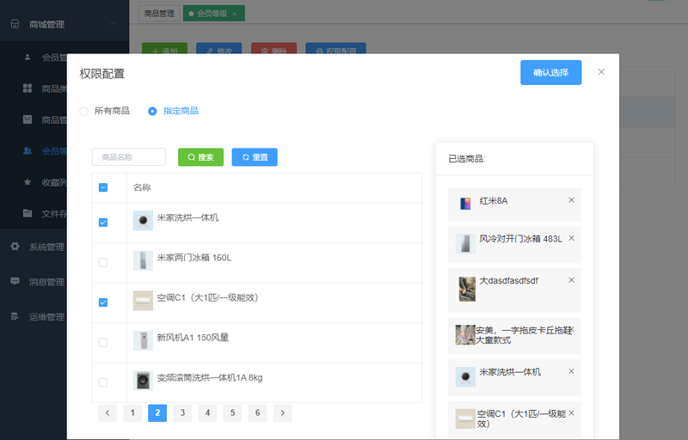Click the member user icon in sidebar
Image resolution: width=688 pixels, height=440 pixels.
[28, 57]
